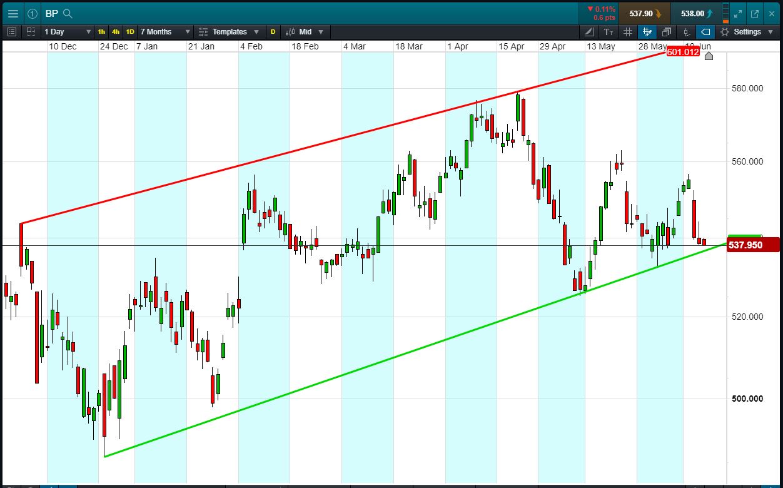Screen dimensions: 783x488
Task: Open the 7 Months period dropdown
Action: coord(165,31)
